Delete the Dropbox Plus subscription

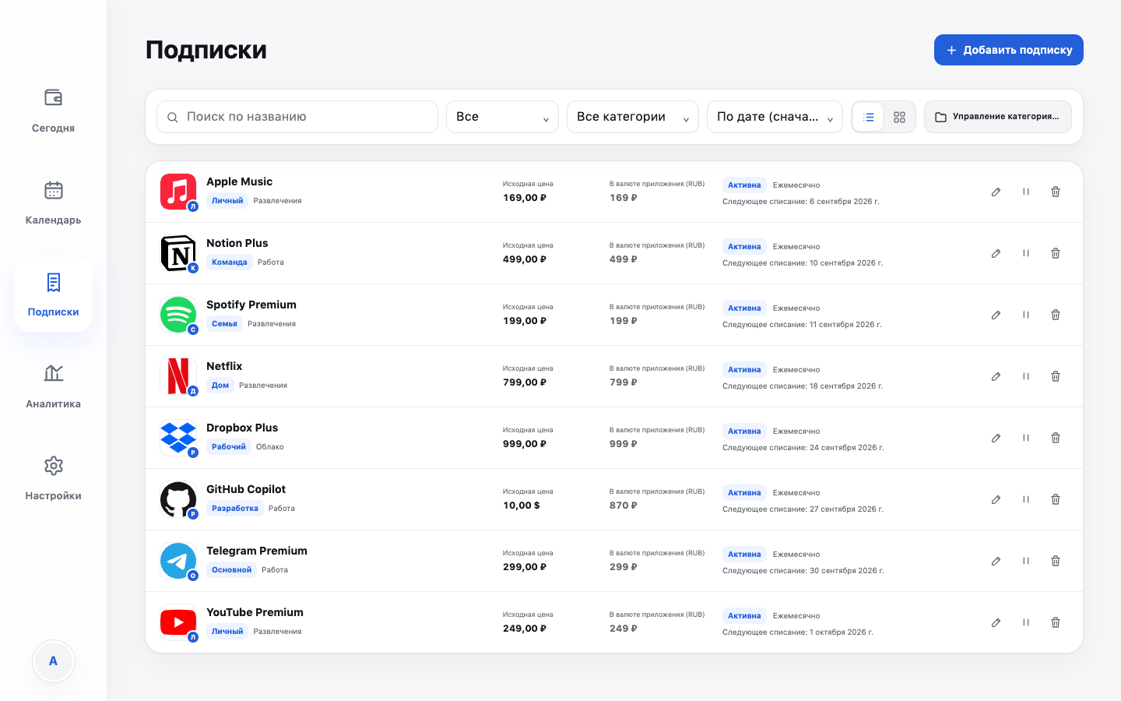point(1056,438)
